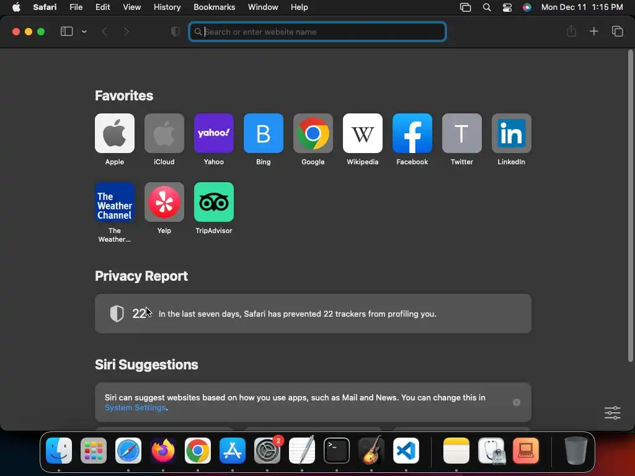
Task: Open the Apple menu
Action: [x=16, y=7]
